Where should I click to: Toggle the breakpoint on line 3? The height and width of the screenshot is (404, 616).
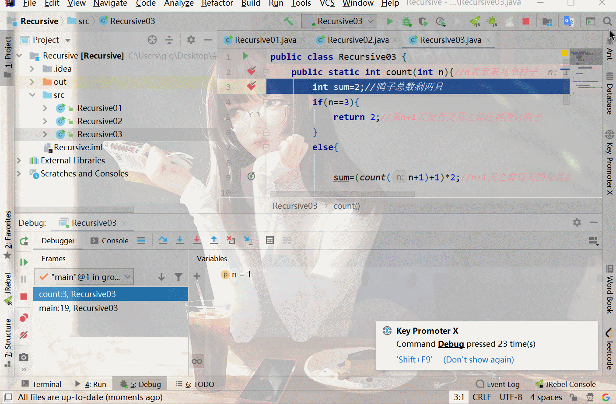tap(251, 86)
